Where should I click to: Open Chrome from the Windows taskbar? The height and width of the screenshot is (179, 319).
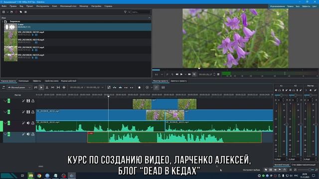(x=39, y=176)
